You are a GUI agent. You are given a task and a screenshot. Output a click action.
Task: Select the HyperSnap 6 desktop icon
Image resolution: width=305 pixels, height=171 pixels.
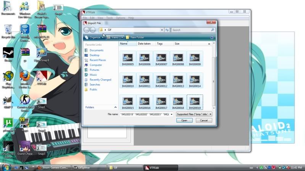42,54
